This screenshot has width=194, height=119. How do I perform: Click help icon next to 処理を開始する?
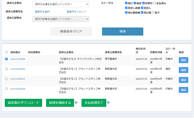76,102
